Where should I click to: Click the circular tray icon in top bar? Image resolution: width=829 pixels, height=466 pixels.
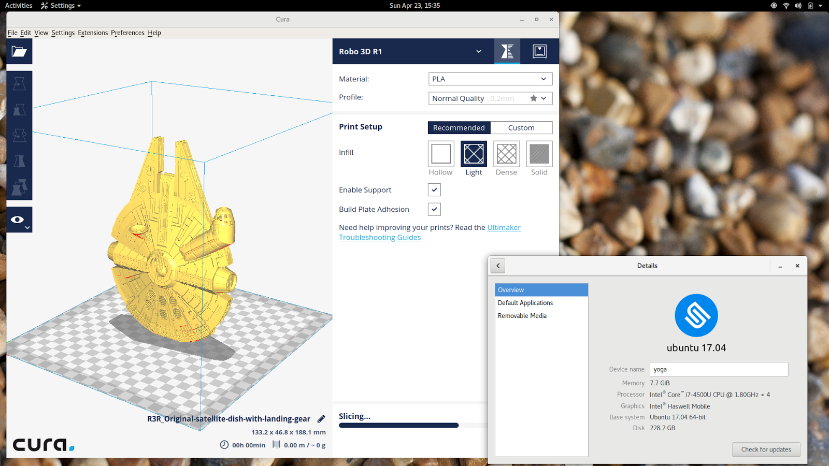[x=774, y=6]
